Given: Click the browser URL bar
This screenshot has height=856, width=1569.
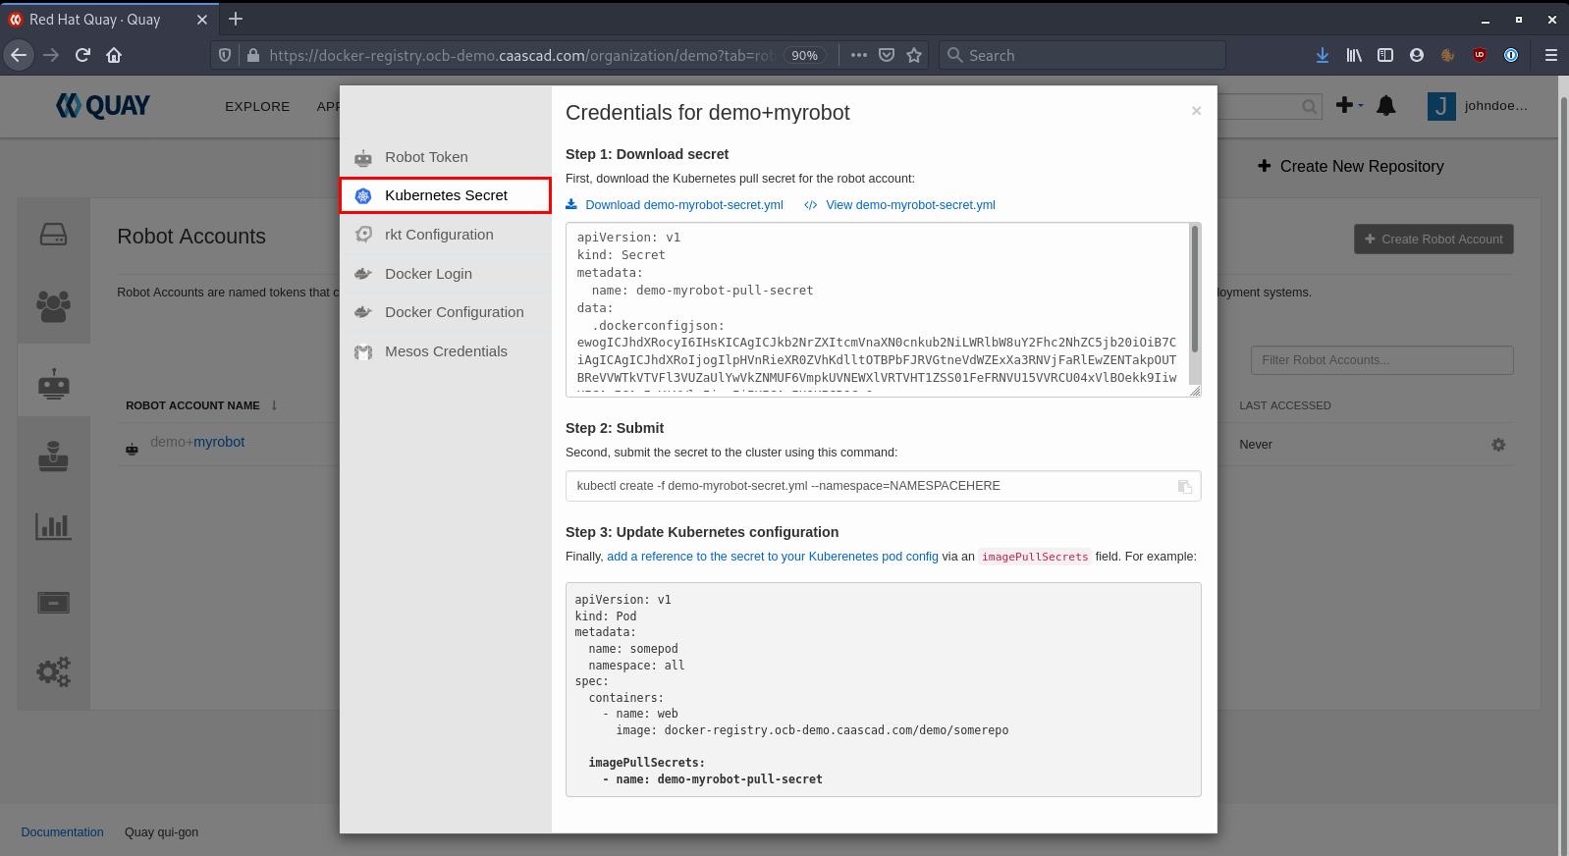Looking at the screenshot, I should coord(520,55).
